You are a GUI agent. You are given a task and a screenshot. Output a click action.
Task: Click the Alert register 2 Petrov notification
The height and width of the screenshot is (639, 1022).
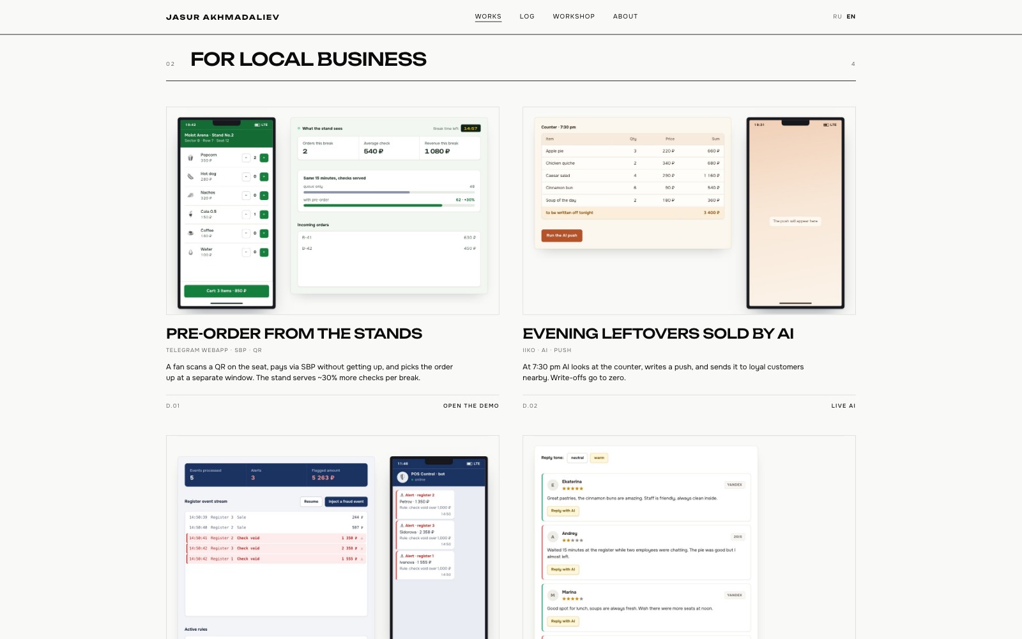[425, 504]
